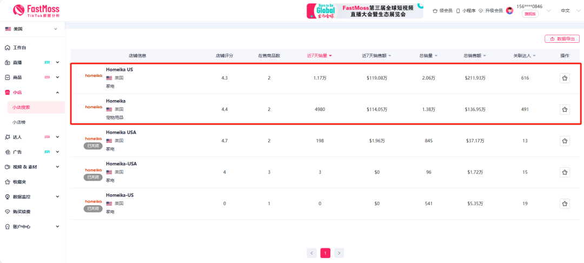Screen dimensions: 584x263
Task: Open the 工作台 workbench page
Action: [x=19, y=48]
